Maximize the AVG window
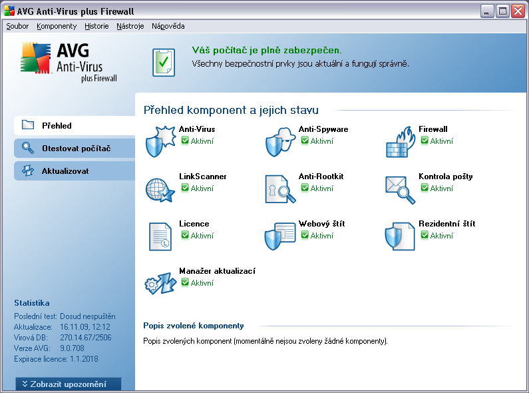 (x=502, y=11)
